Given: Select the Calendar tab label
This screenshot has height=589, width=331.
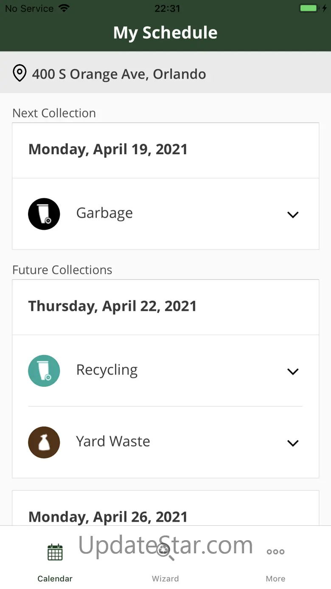Looking at the screenshot, I should tap(55, 578).
